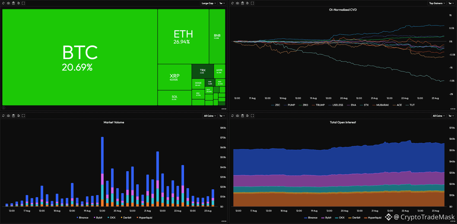The height and width of the screenshot is (224, 457).
Task: Toggle Bybit area in Total Open Interest legend
Action: [x=326, y=218]
